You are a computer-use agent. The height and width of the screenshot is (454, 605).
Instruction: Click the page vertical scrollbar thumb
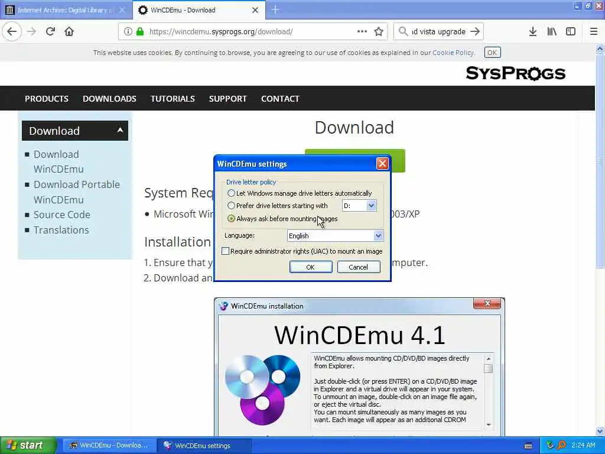pos(600,161)
